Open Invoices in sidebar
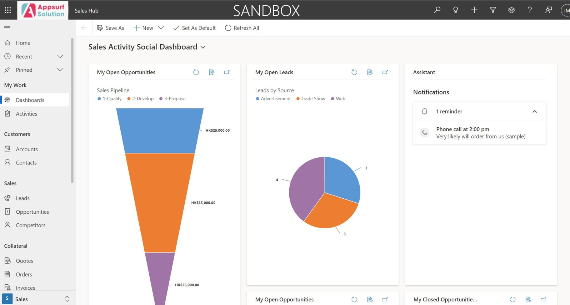570x305 pixels. tap(34, 288)
